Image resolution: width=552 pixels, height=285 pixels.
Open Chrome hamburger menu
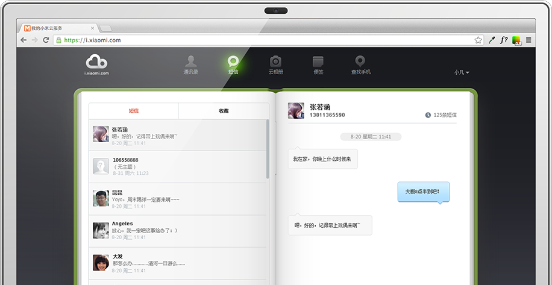point(528,40)
